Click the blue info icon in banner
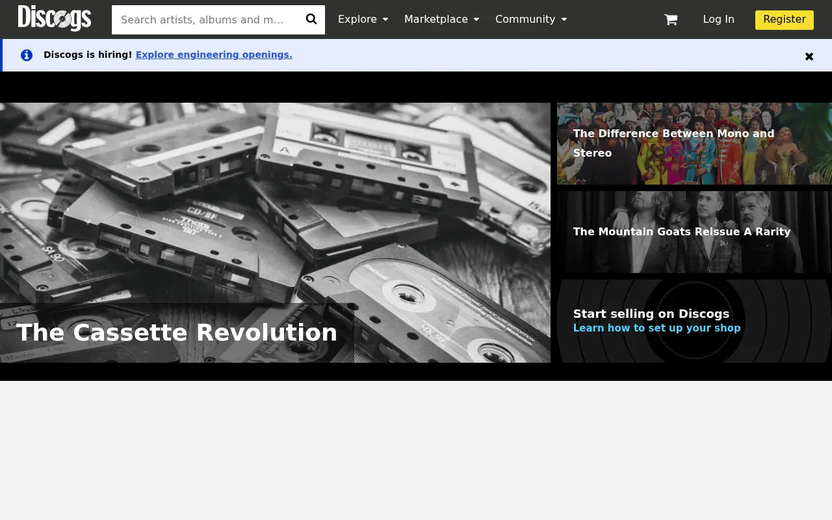The width and height of the screenshot is (832, 520). point(27,55)
